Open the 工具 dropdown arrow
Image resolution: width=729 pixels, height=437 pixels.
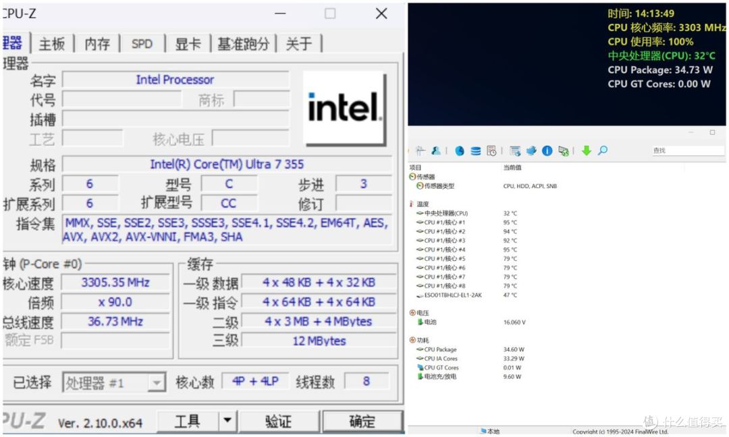tap(227, 421)
